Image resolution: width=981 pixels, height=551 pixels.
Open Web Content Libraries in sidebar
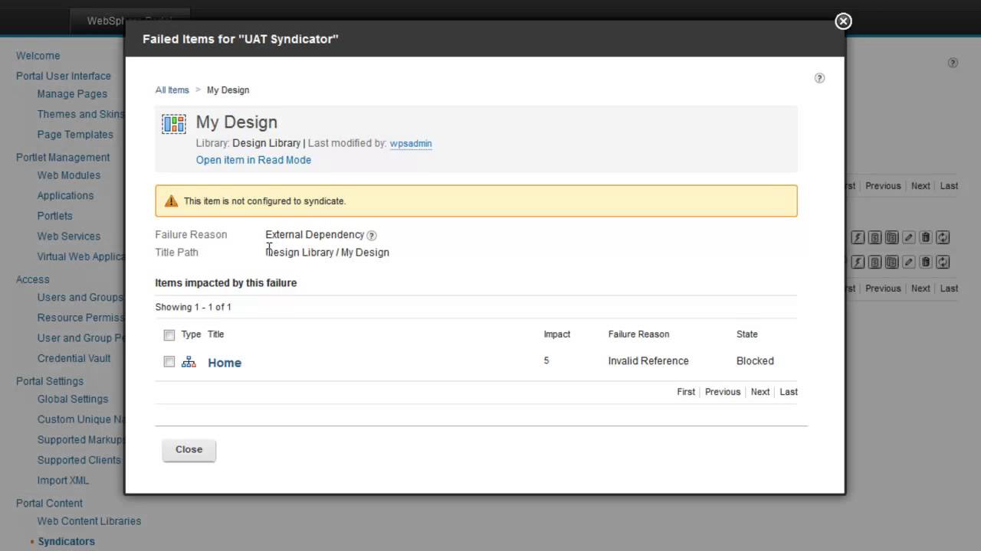point(89,521)
